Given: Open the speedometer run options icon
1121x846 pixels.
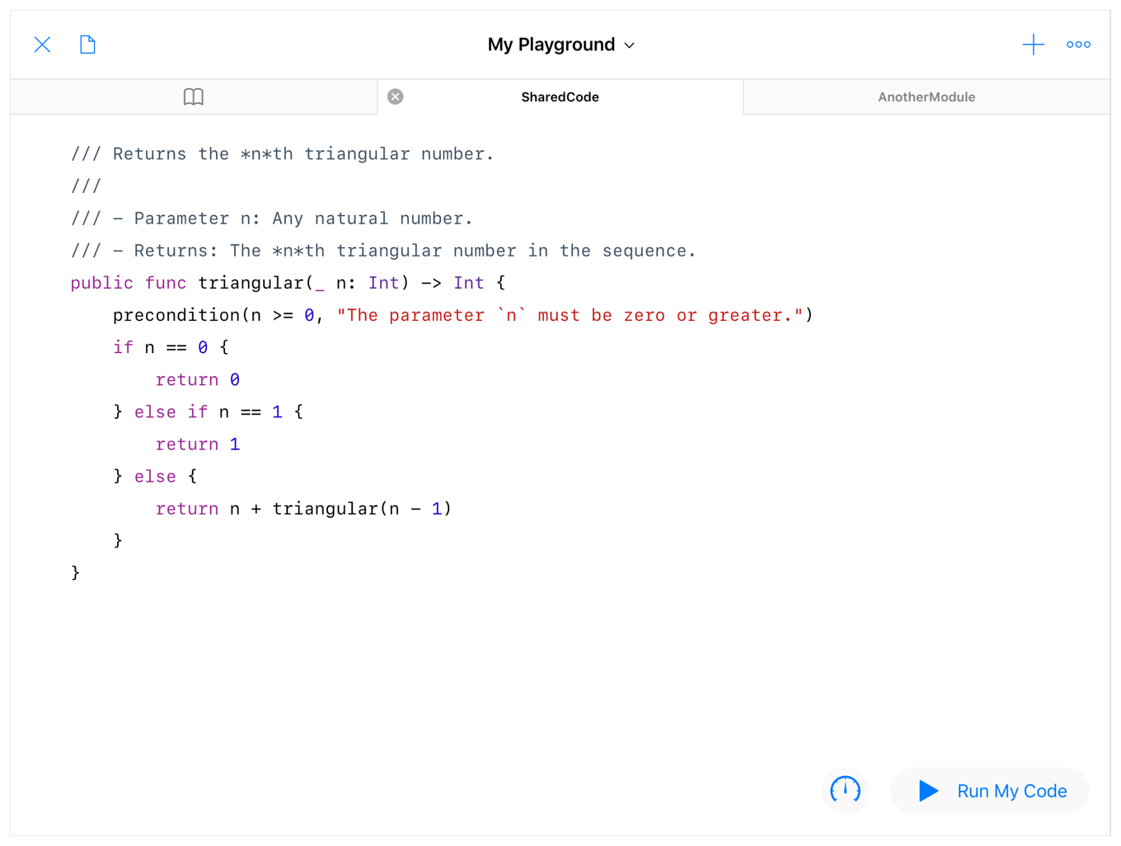Looking at the screenshot, I should pyautogui.click(x=845, y=790).
